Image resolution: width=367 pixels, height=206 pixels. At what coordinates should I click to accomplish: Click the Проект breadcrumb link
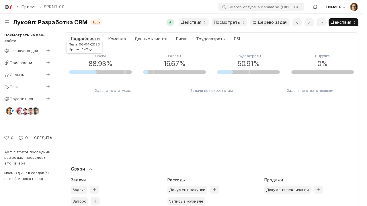tap(29, 7)
